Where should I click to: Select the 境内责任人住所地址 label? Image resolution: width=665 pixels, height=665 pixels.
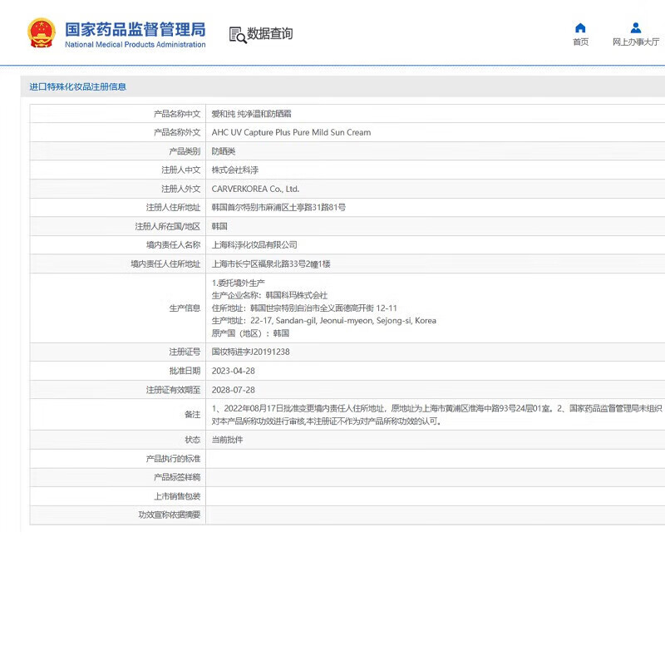(165, 264)
